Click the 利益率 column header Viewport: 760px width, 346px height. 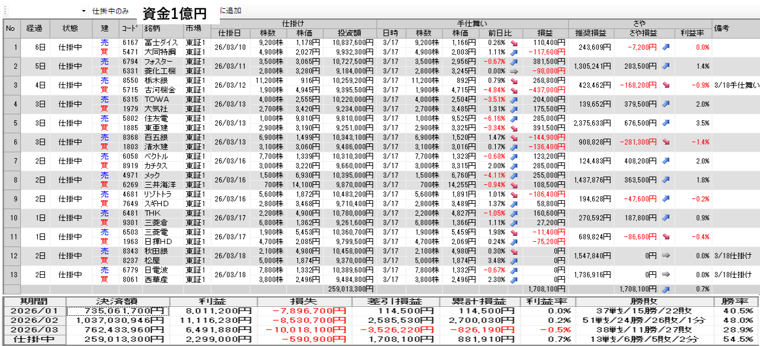coord(692,33)
